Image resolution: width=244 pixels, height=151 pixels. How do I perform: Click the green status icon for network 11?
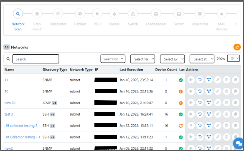coord(180,80)
